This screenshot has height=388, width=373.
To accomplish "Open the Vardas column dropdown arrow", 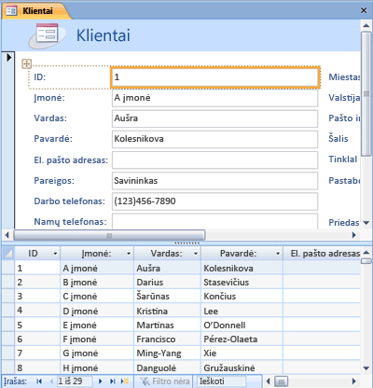I will [196, 254].
